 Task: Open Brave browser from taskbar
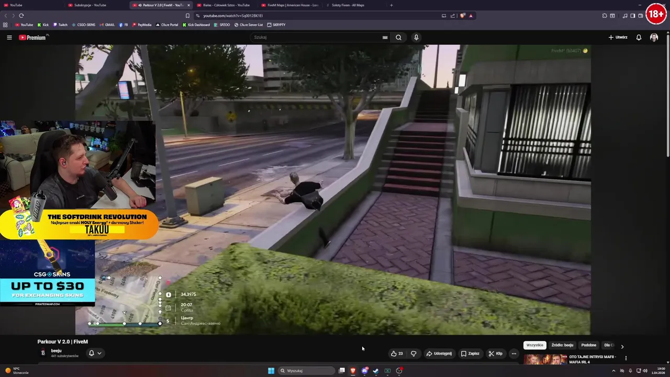353,371
